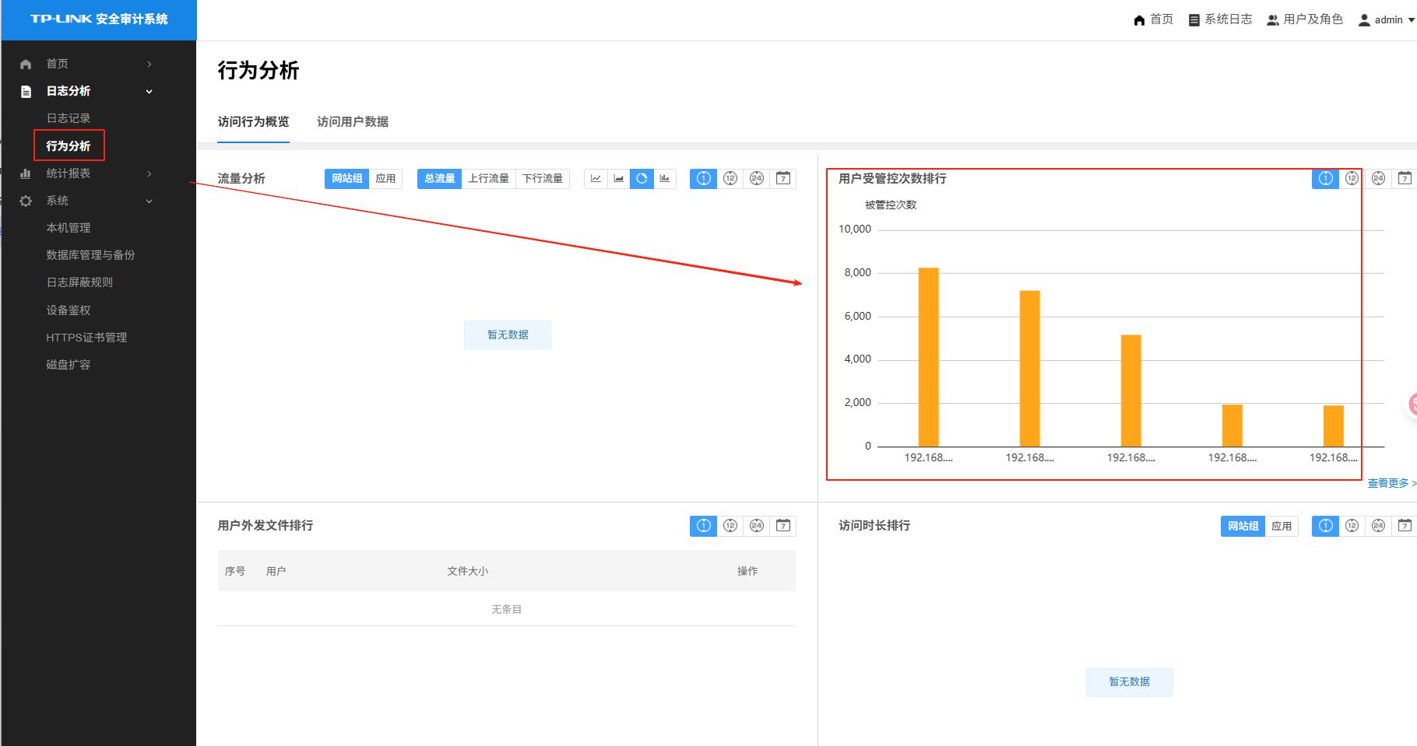Switch traffic type to 上行流量
The width and height of the screenshot is (1417, 746).
tap(488, 179)
